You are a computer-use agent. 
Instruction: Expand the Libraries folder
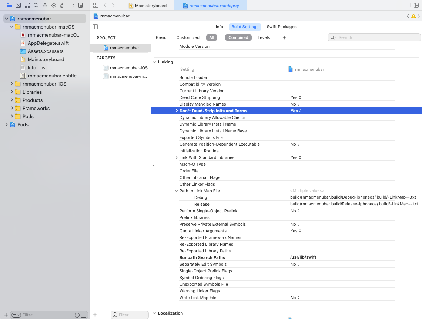[11, 92]
